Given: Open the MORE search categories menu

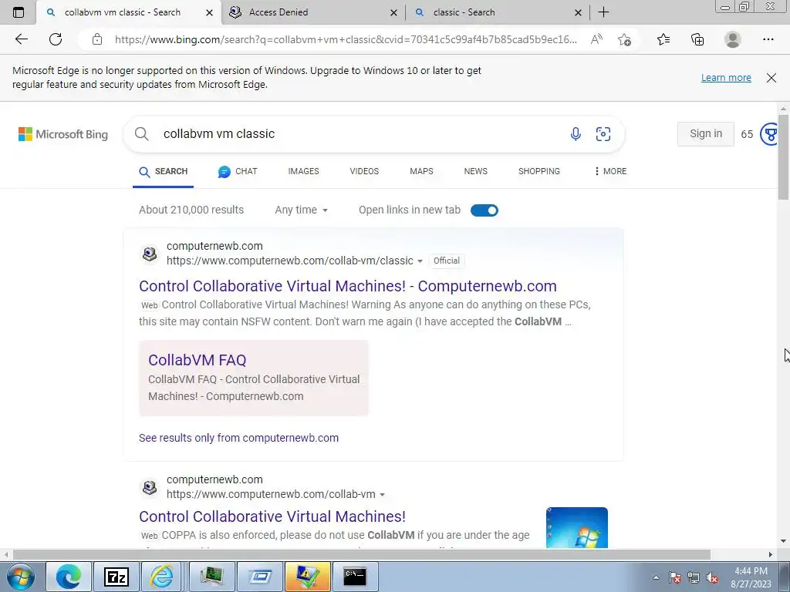Looking at the screenshot, I should (610, 171).
